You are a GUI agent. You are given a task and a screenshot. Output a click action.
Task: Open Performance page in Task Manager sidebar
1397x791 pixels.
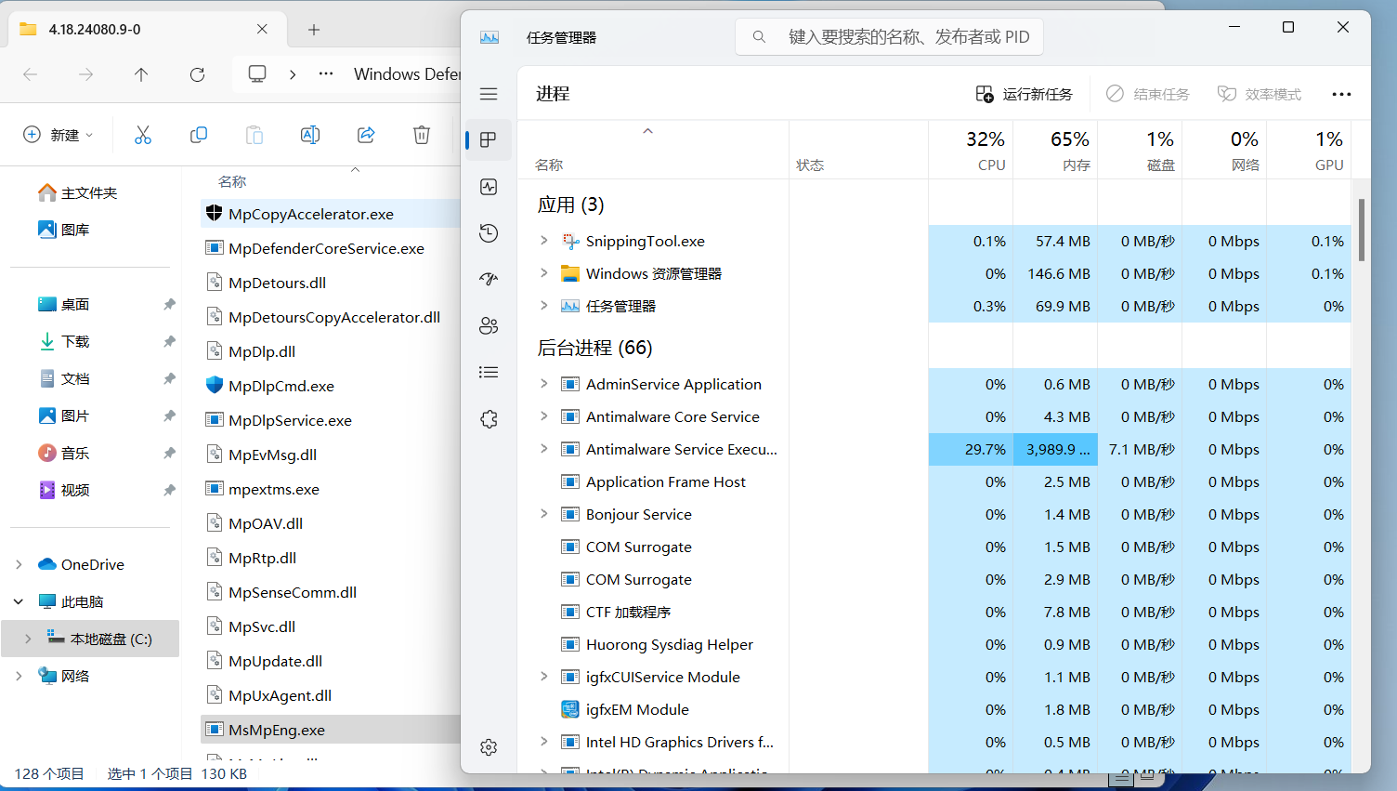[489, 187]
